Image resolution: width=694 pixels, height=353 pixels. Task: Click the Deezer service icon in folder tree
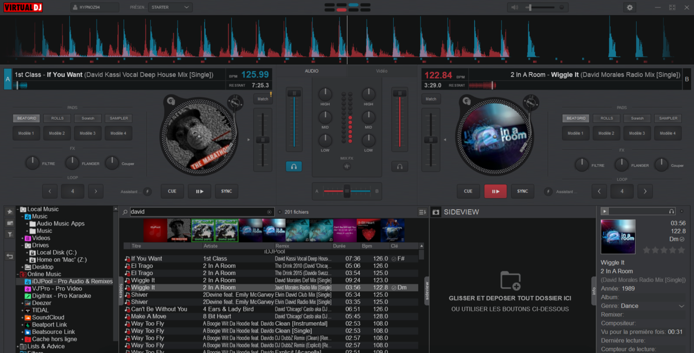pyautogui.click(x=27, y=303)
